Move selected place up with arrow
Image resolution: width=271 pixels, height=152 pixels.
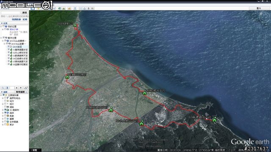point(17,88)
